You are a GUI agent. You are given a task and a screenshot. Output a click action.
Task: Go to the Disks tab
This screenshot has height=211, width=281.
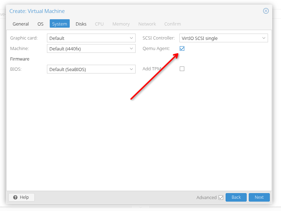pos(81,24)
